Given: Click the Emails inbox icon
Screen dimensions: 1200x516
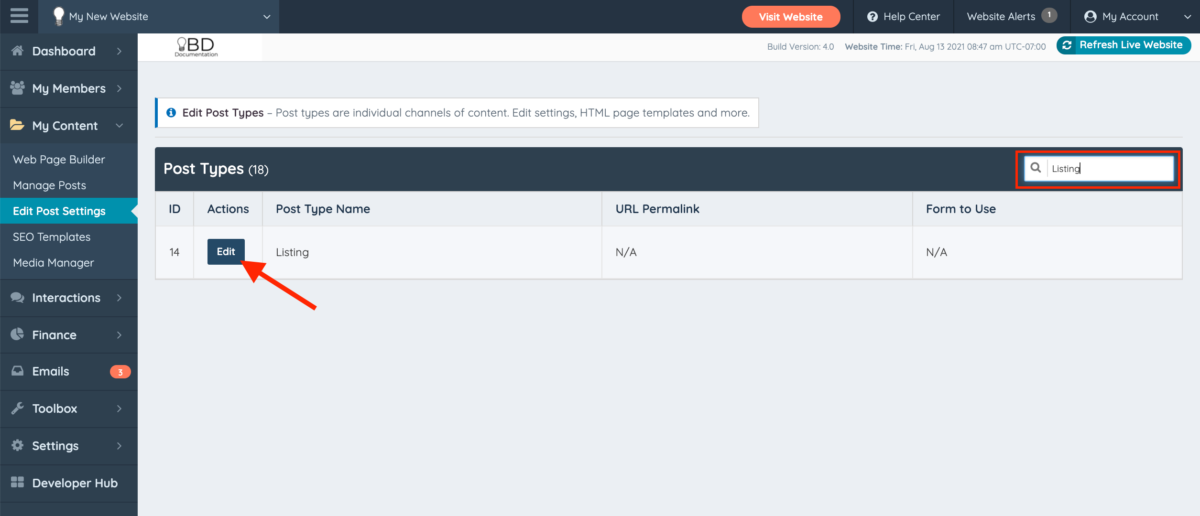Looking at the screenshot, I should (x=18, y=371).
